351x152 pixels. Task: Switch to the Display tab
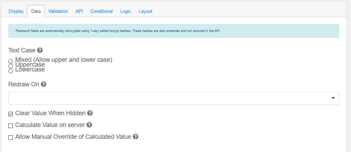tap(16, 11)
